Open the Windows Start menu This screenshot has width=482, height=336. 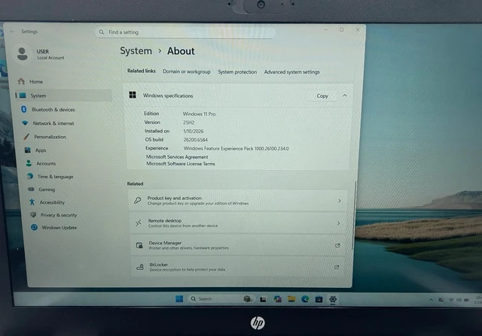coord(179,299)
